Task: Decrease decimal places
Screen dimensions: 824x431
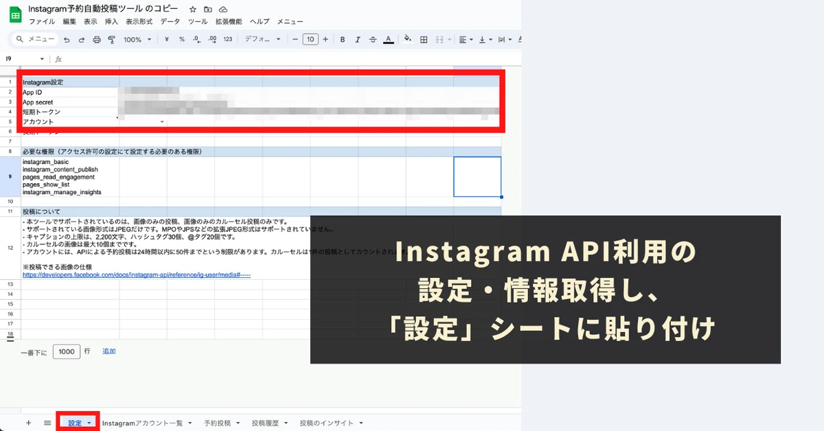Action: coord(197,40)
